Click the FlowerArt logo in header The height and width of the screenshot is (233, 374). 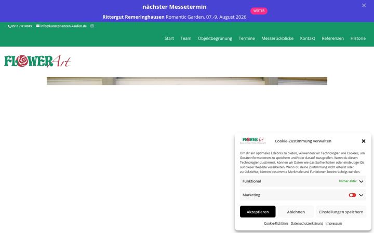37,61
